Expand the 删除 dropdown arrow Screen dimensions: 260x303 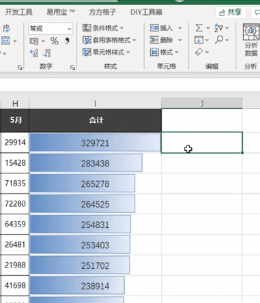[179, 40]
